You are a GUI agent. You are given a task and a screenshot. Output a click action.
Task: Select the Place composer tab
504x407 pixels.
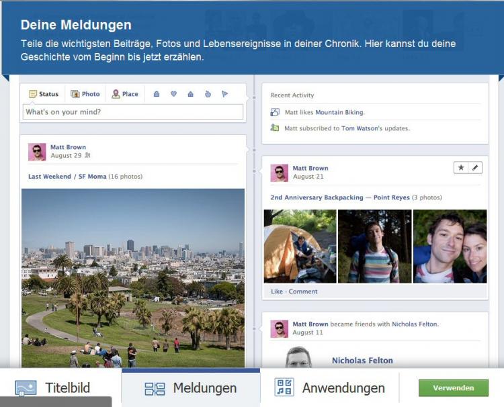tap(125, 94)
